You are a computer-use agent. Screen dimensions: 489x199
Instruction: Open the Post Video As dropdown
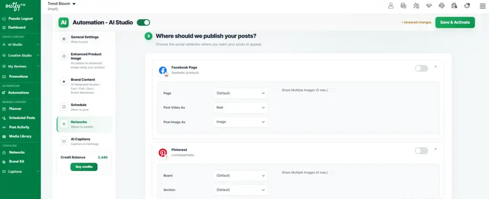point(241,107)
